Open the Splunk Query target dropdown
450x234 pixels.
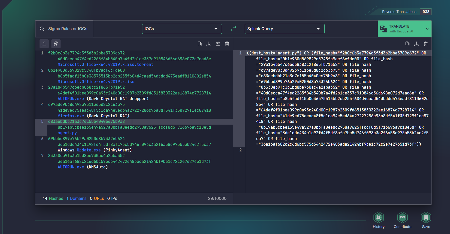(x=285, y=29)
